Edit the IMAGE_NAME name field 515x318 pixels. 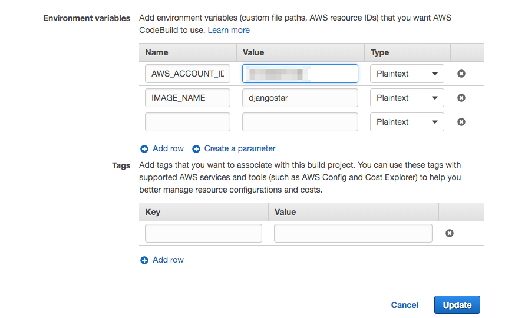click(x=187, y=98)
